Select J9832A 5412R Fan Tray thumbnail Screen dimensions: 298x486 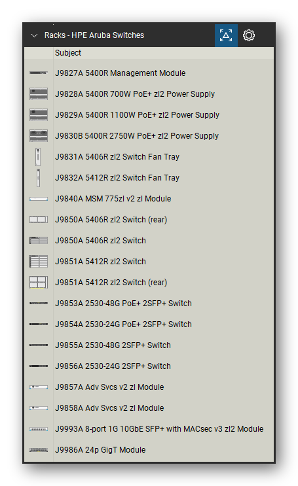pos(38,178)
